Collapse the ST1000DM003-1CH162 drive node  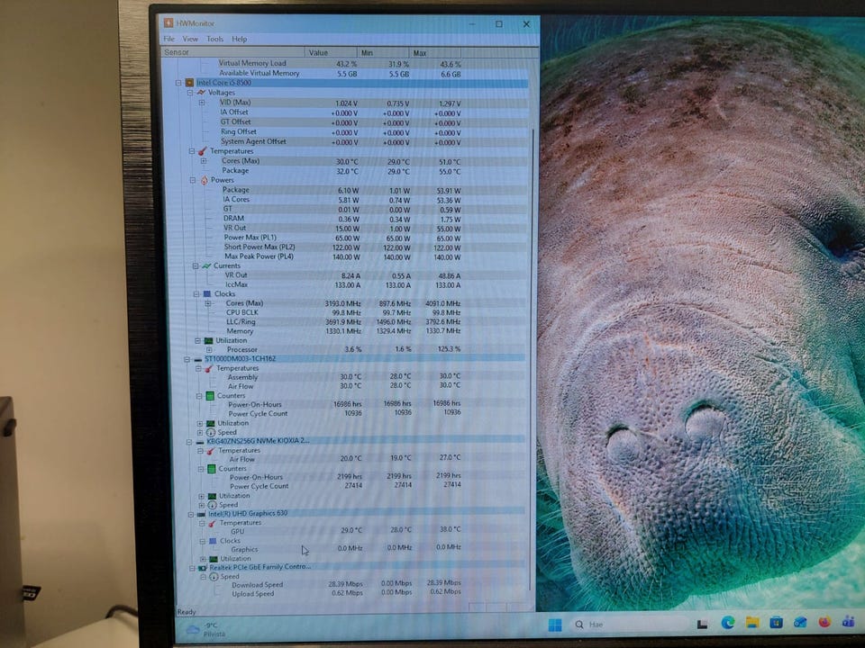click(187, 359)
